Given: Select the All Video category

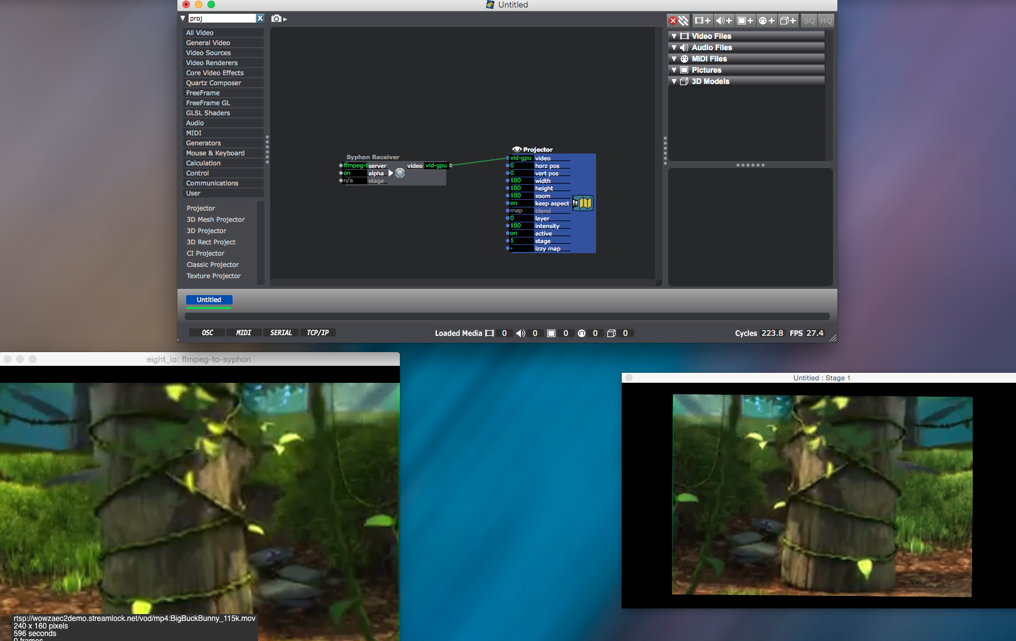Looking at the screenshot, I should tap(223, 33).
